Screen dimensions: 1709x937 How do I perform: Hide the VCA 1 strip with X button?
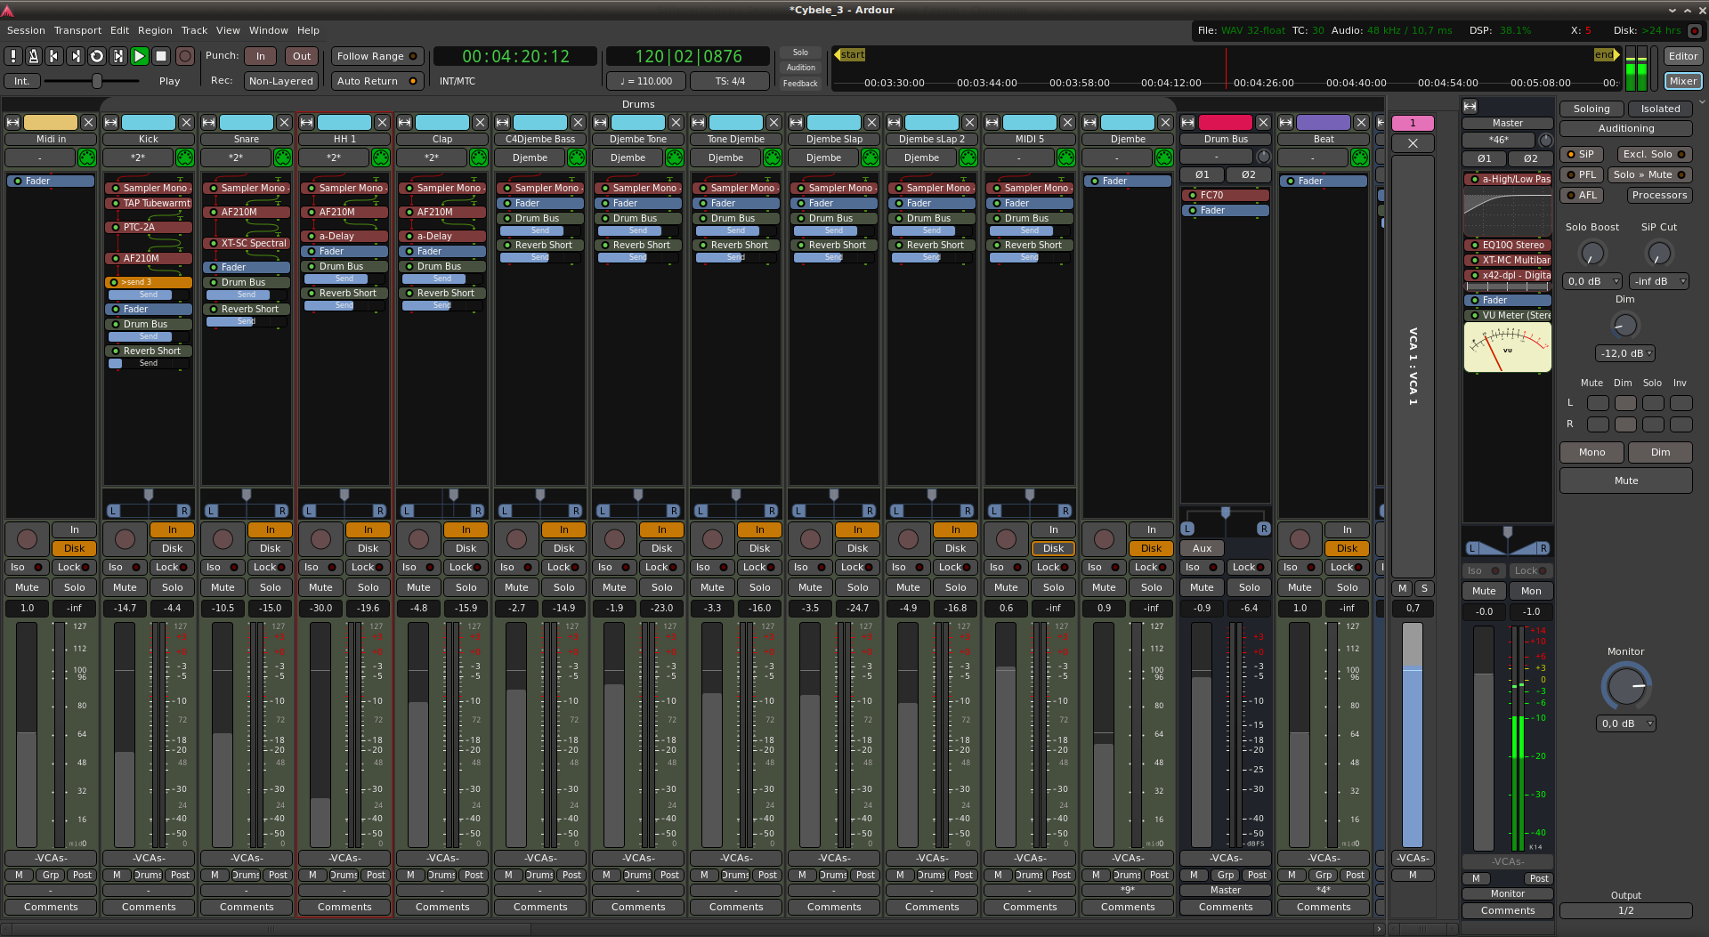click(1413, 143)
